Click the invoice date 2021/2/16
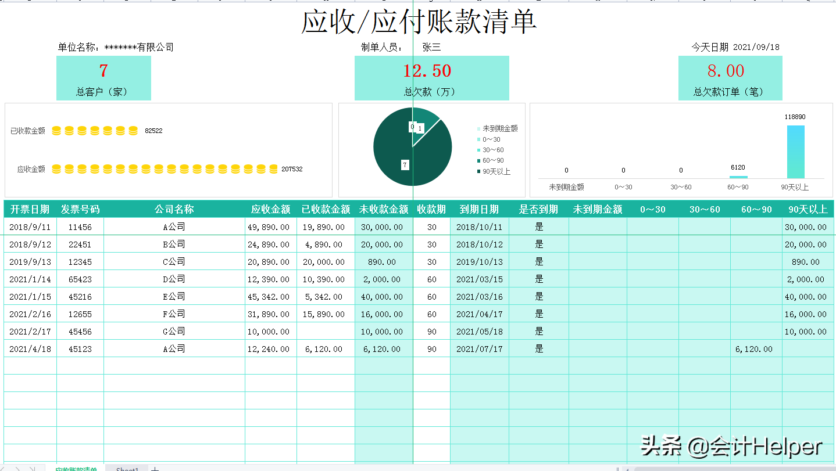 [x=30, y=314]
